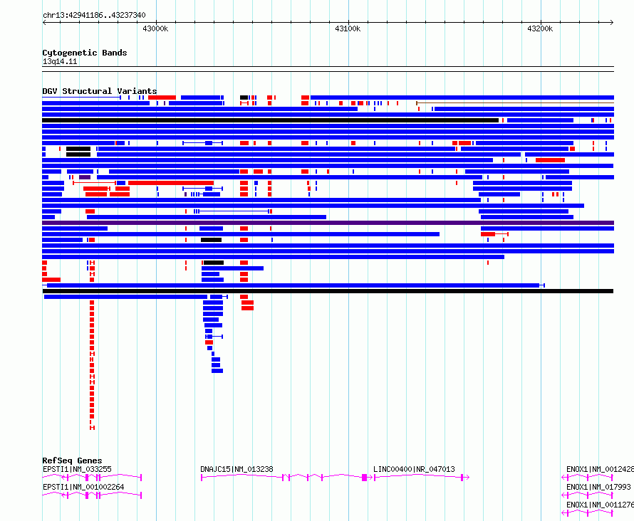Viewport: 634px width, 521px height.
Task: Select the full-width purple structural variant bar
Action: (x=328, y=223)
